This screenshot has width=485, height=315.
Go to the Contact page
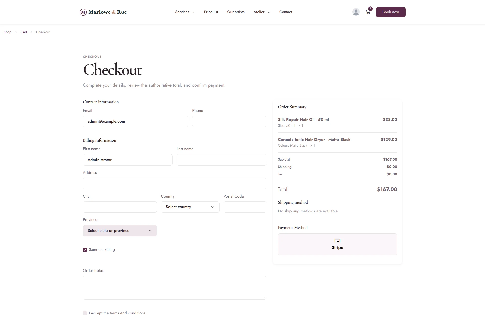click(x=285, y=12)
